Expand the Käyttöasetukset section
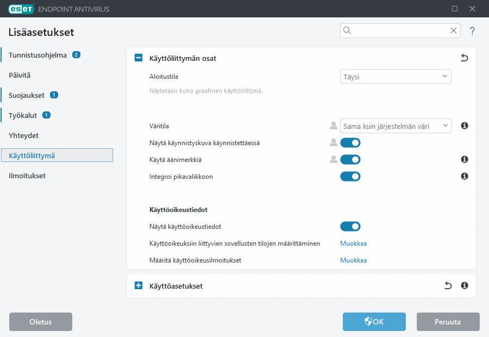Screen dimensions: 489x337 pos(139,285)
